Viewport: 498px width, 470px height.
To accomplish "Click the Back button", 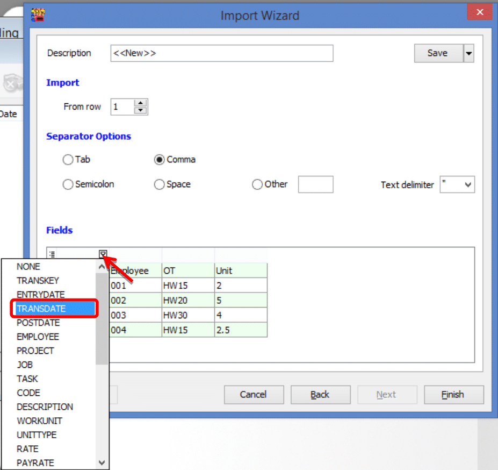I will coord(320,394).
